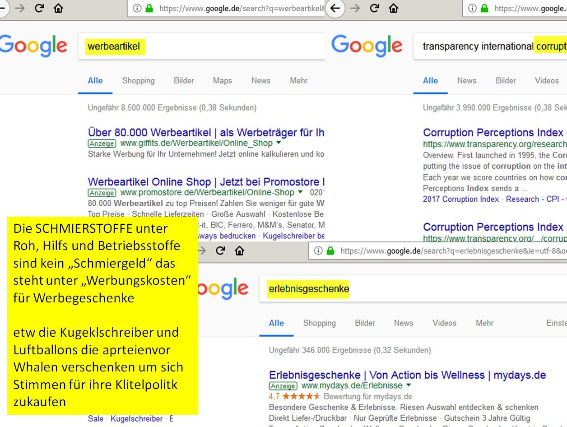This screenshot has width=567, height=427.
Task: Switch to Bilder tab in transparency international search
Action: [x=506, y=81]
